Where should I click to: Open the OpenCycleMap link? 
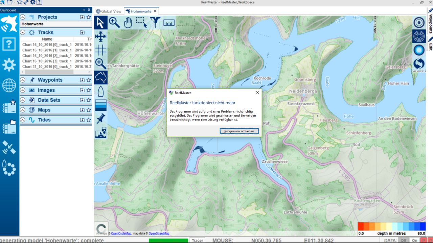(x=121, y=234)
